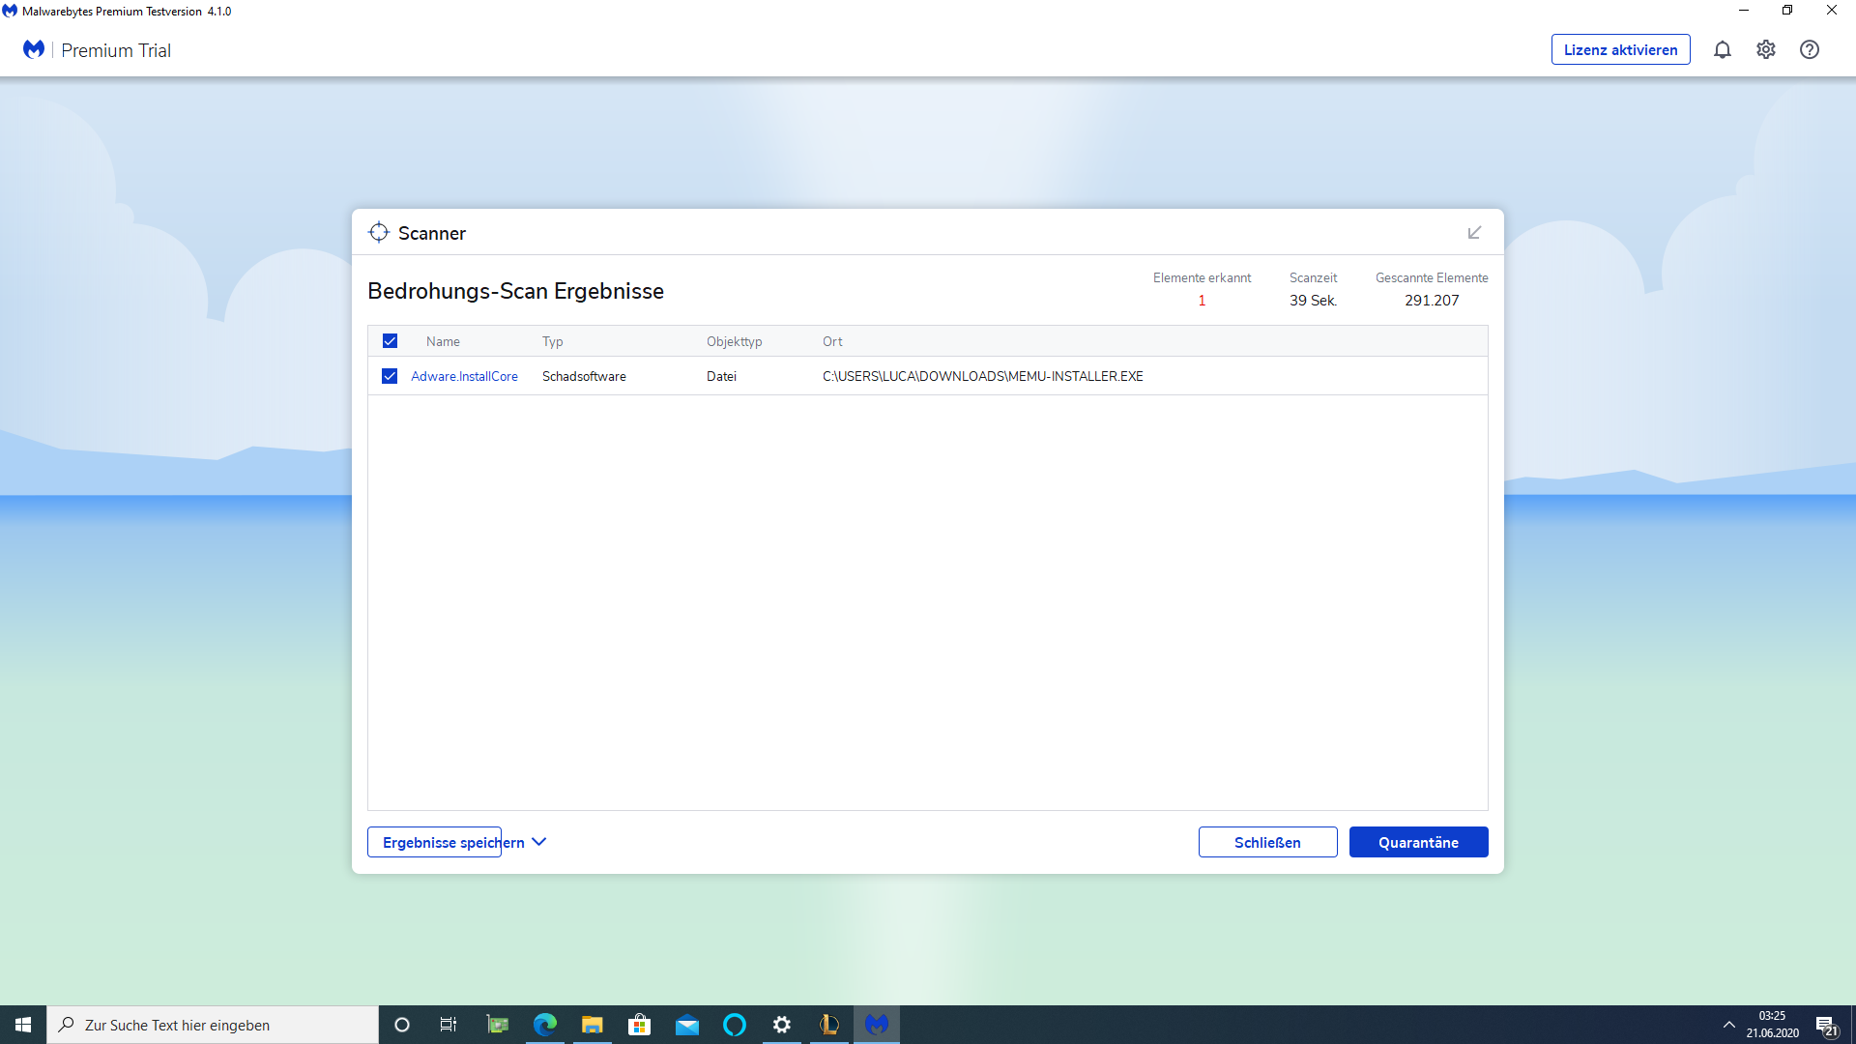Open Microsoft Edge from the taskbar
The image size is (1856, 1044).
click(x=545, y=1025)
